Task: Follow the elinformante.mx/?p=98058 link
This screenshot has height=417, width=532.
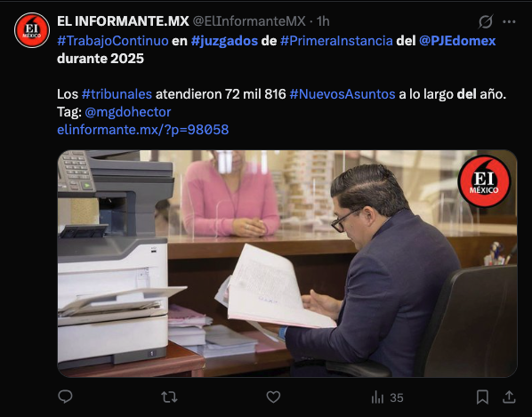Action: (x=143, y=130)
